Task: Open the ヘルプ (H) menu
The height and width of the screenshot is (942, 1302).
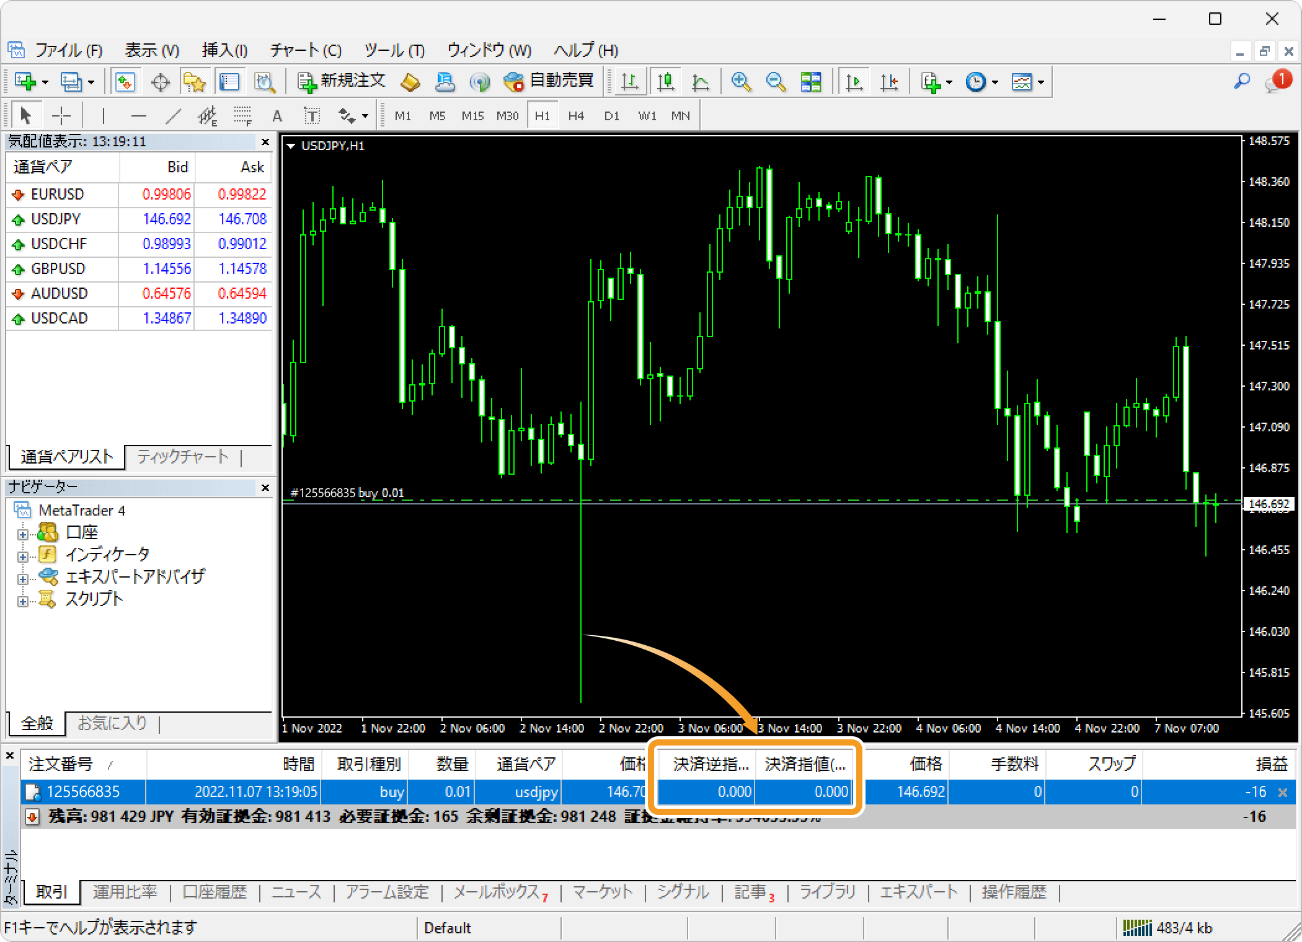Action: (x=586, y=50)
